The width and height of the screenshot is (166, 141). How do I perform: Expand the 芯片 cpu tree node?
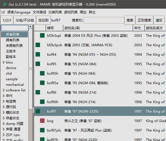[x=4, y=135]
